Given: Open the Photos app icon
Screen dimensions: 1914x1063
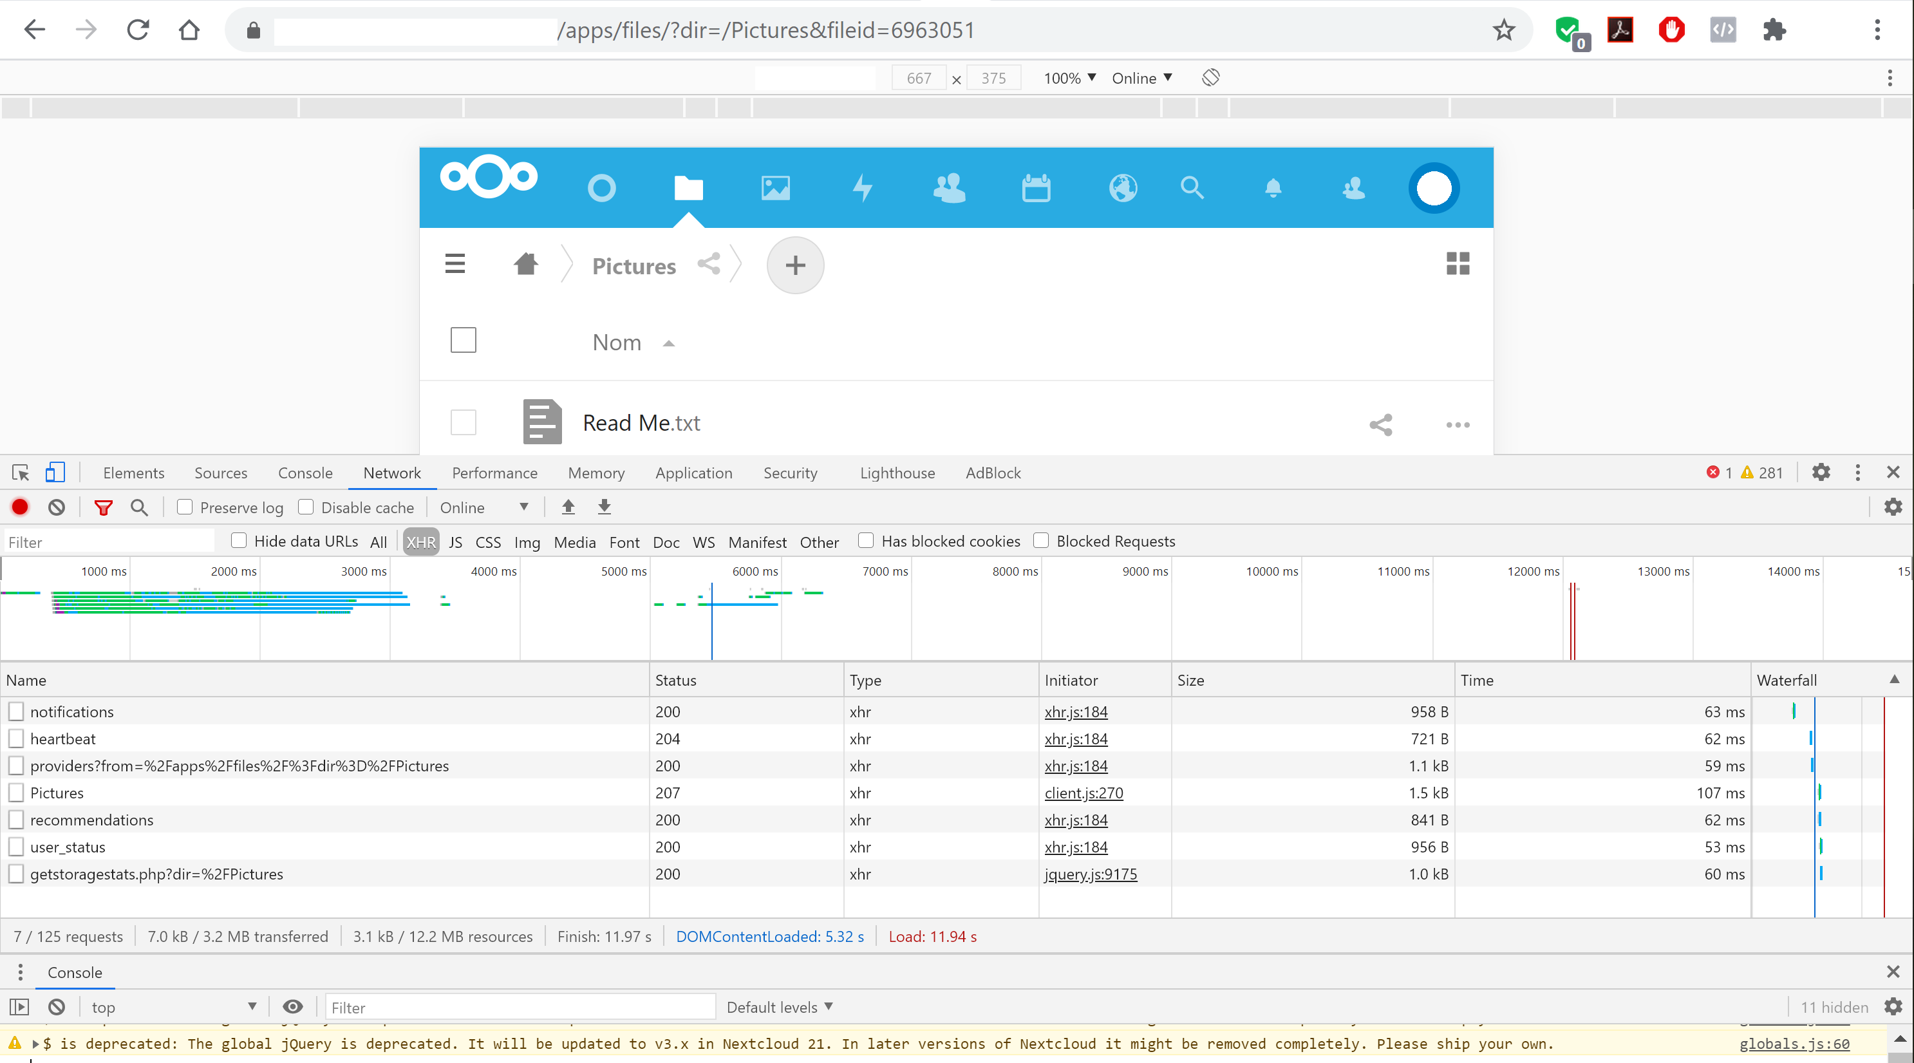Looking at the screenshot, I should pos(775,188).
